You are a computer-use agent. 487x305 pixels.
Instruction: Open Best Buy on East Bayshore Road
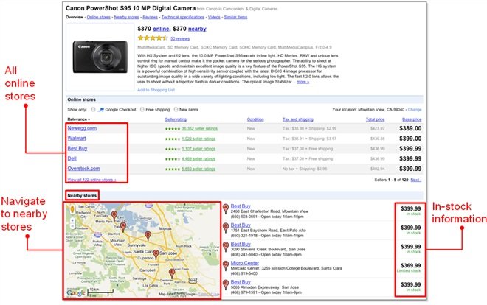(241, 225)
